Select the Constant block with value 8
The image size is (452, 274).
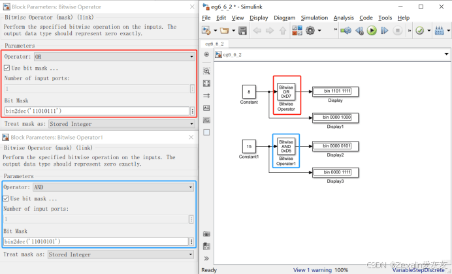pos(249,92)
